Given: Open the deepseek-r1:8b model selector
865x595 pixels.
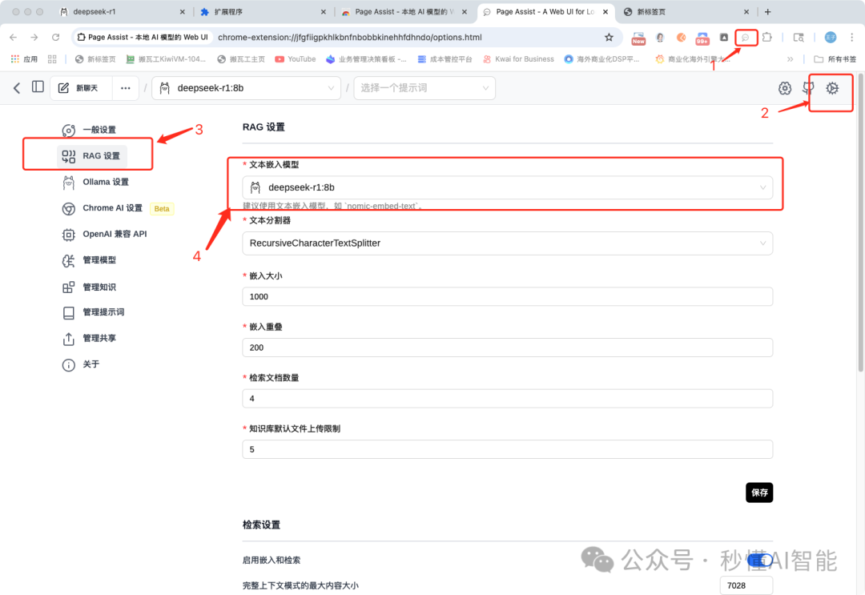Looking at the screenshot, I should 247,88.
